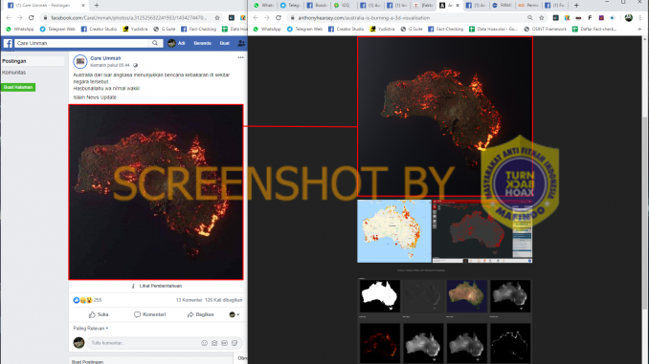
Task: Open the Care Ummah page name link
Action: coord(105,58)
